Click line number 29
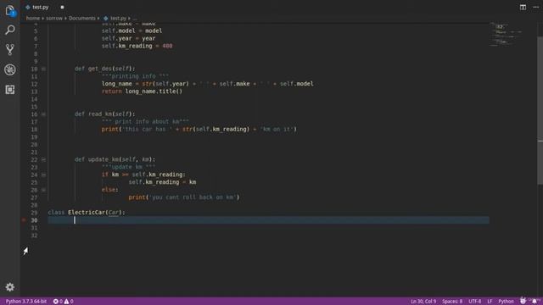Image resolution: width=543 pixels, height=305 pixels. 34,213
